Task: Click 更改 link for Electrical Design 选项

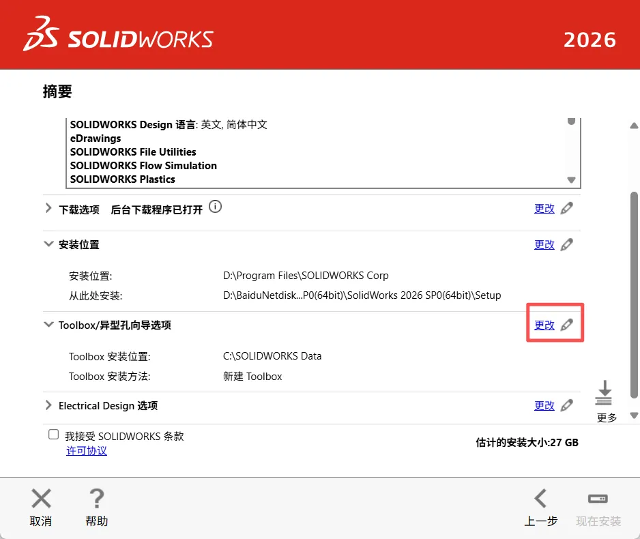Action: [544, 405]
